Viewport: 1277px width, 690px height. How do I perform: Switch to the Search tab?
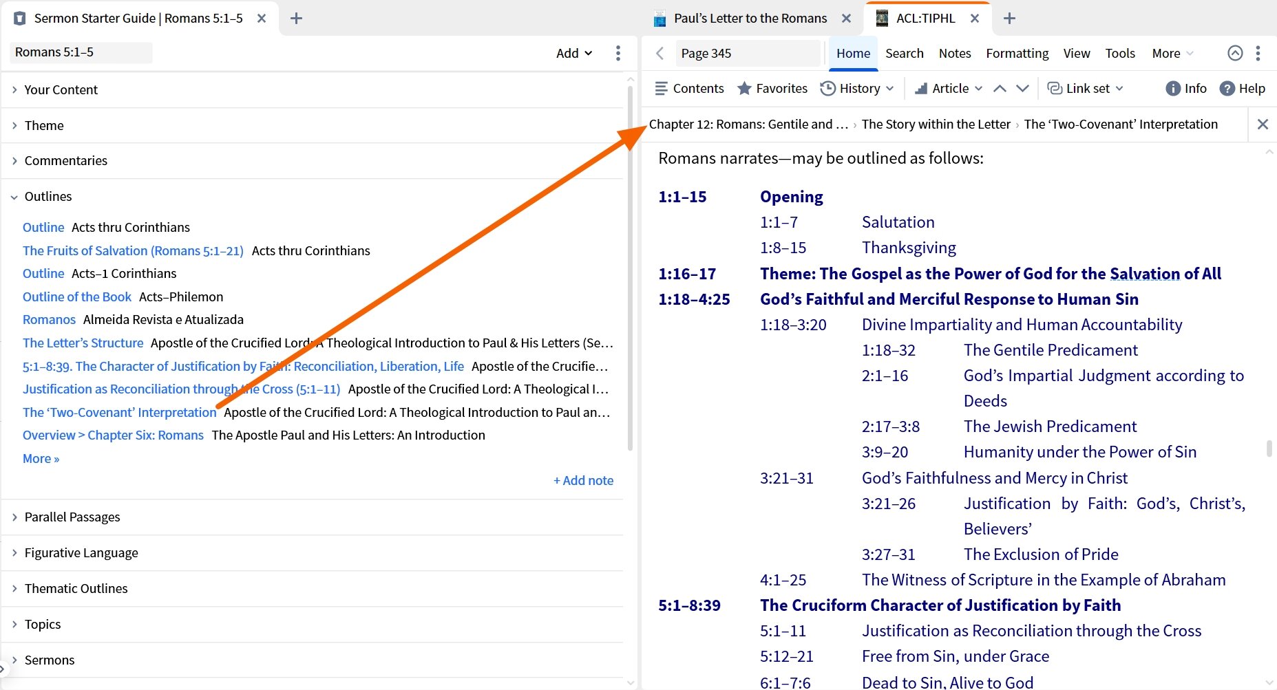[x=904, y=53]
